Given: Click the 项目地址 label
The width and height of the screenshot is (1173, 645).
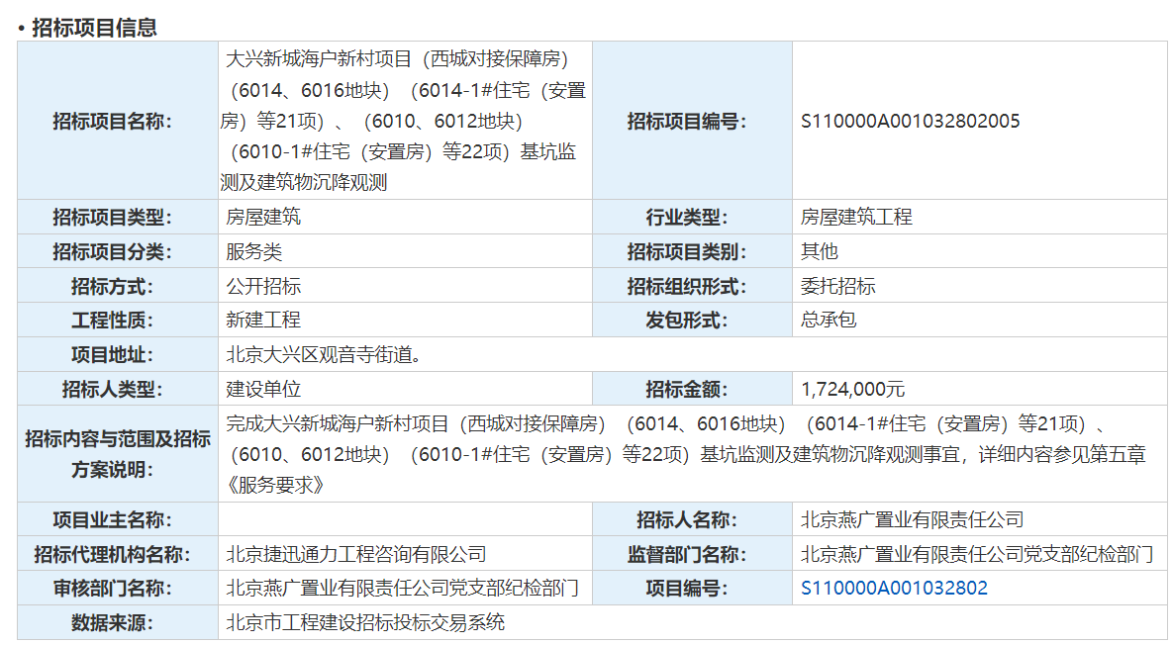Looking at the screenshot, I should [x=112, y=355].
